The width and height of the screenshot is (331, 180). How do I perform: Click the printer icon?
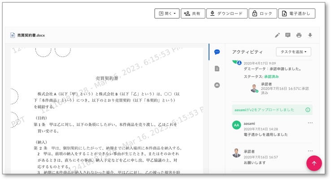click(299, 35)
